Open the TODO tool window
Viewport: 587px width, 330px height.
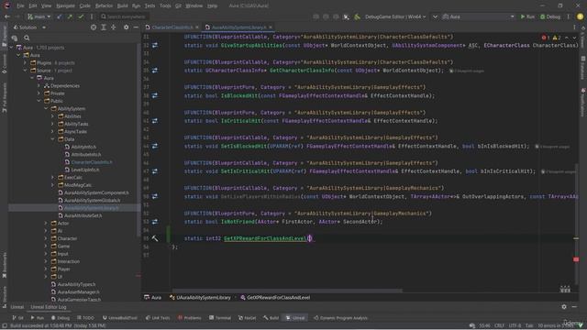click(85, 318)
